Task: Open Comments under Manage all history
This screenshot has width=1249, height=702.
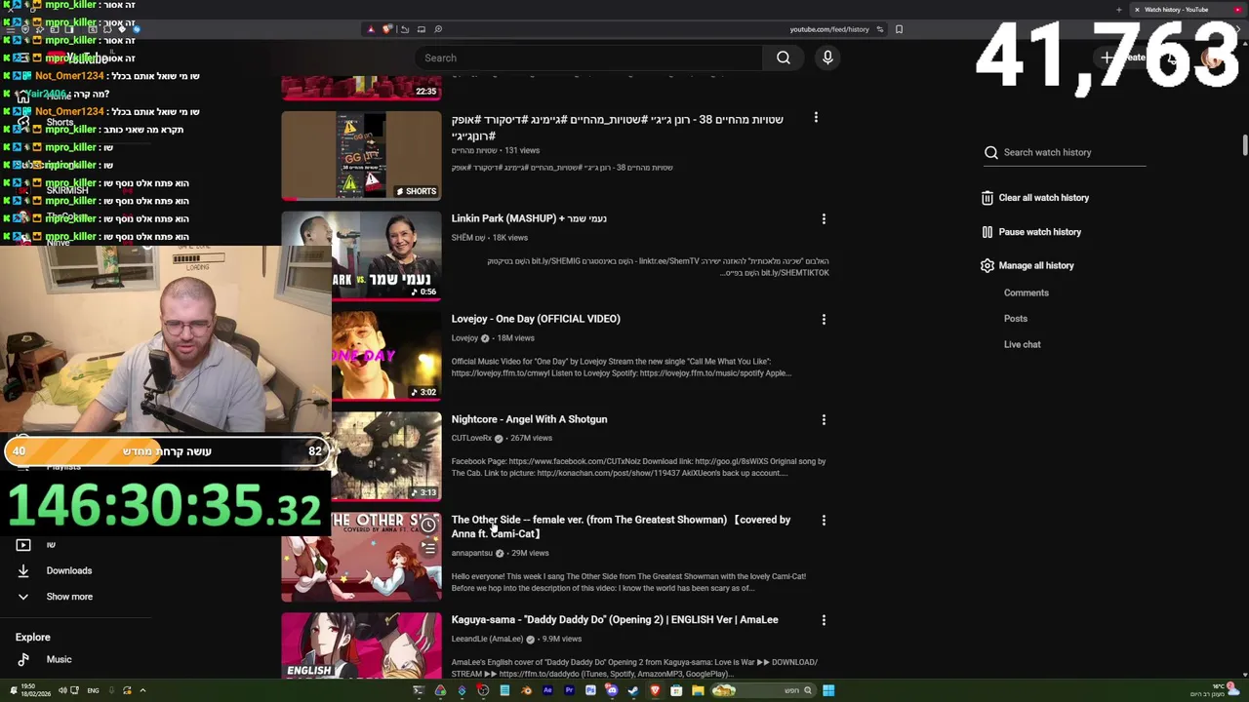Action: (x=1027, y=292)
